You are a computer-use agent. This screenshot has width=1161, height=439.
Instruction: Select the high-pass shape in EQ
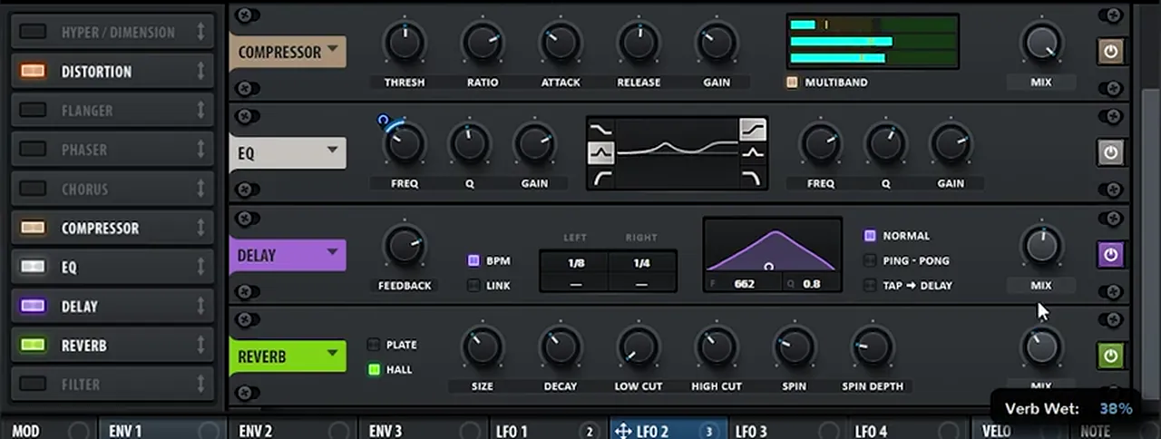(601, 178)
